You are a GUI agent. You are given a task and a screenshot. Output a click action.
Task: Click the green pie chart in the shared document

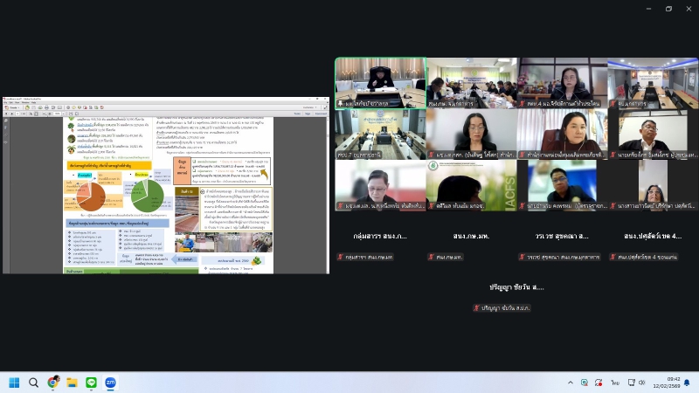150,194
